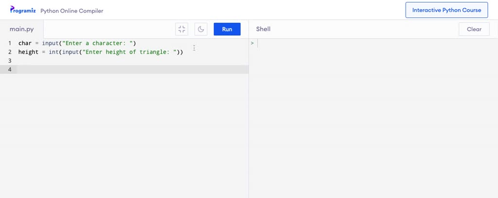Image resolution: width=498 pixels, height=198 pixels.
Task: Clear the shell output
Action: (x=474, y=29)
